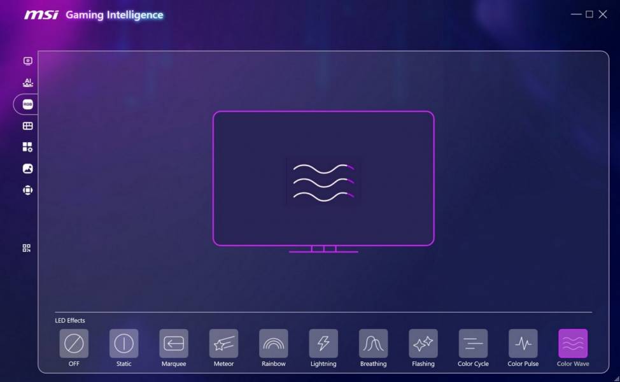
Task: Open the screen split layout tab
Action: tap(27, 126)
